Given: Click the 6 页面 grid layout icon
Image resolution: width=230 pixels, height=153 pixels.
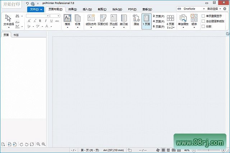Looking at the screenshot, I should tap(170, 18).
